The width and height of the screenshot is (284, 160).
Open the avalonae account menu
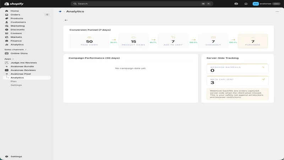[x=267, y=4]
